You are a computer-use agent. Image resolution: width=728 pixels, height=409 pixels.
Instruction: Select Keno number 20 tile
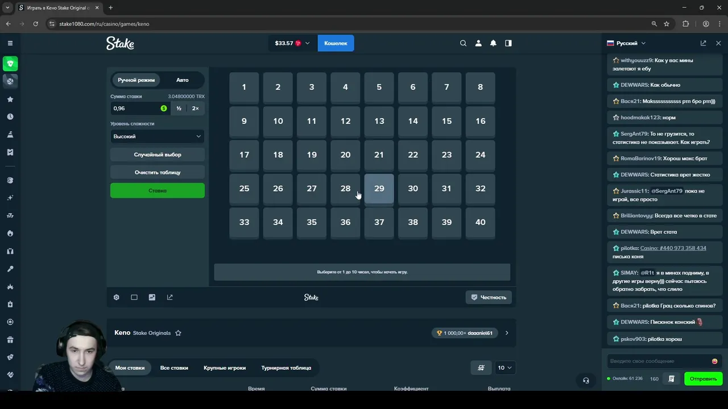tap(345, 155)
